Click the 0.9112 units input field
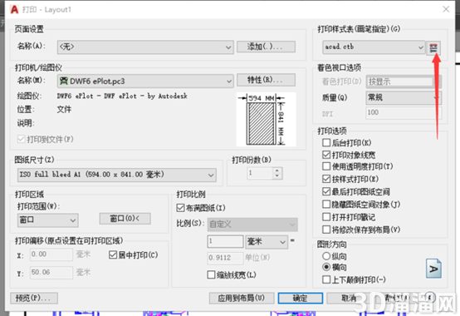 tap(225, 258)
